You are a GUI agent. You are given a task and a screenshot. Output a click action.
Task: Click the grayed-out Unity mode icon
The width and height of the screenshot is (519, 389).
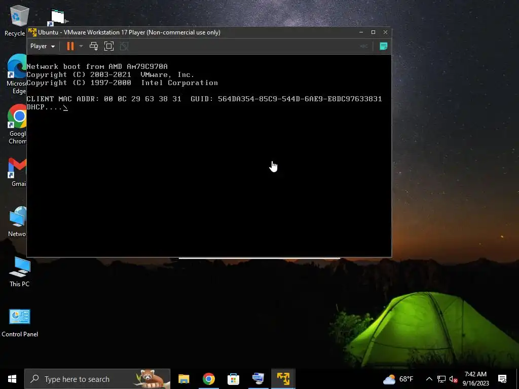(x=124, y=46)
